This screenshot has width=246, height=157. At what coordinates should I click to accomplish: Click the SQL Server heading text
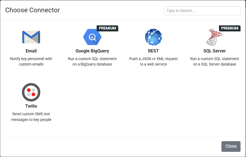click(215, 51)
